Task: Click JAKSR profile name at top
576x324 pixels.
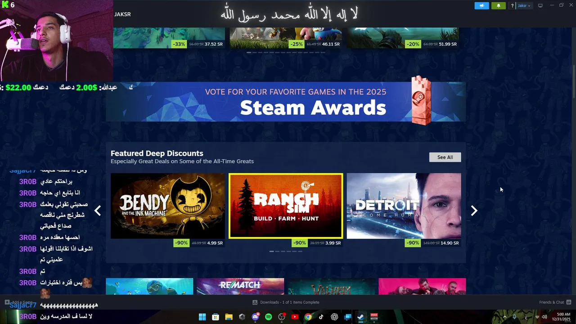Action: coord(122,14)
